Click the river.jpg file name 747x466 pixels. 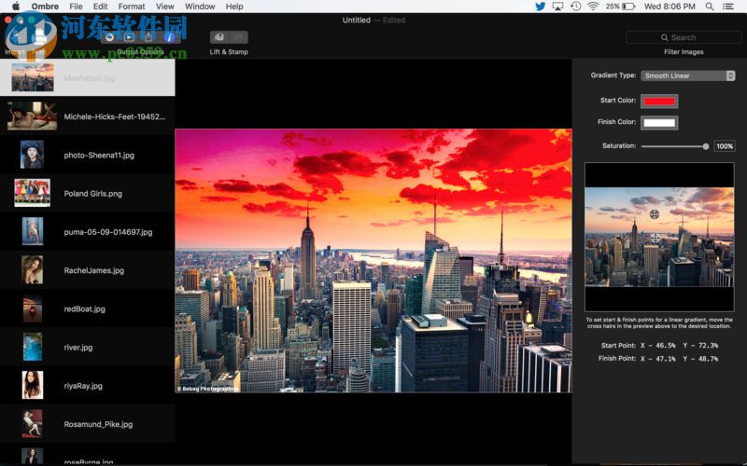tap(78, 348)
